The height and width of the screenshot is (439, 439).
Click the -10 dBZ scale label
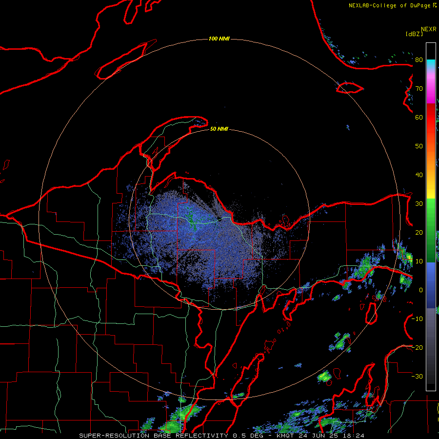click(417, 319)
